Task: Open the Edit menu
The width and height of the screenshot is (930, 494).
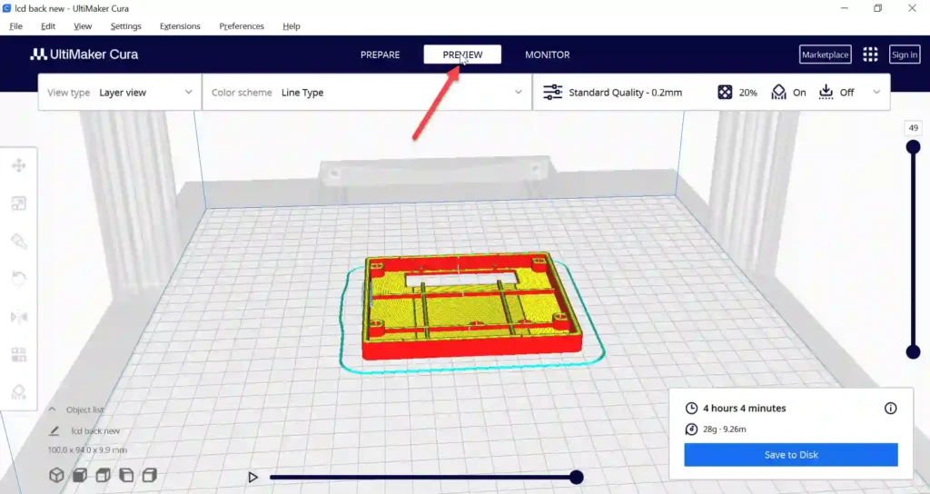Action: coord(48,26)
